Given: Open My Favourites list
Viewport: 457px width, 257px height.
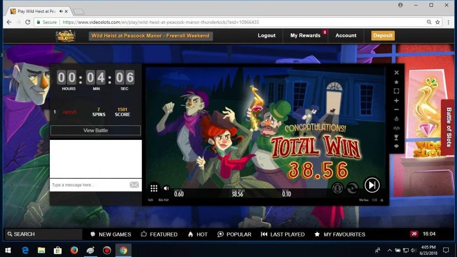Looking at the screenshot, I should pos(340,234).
